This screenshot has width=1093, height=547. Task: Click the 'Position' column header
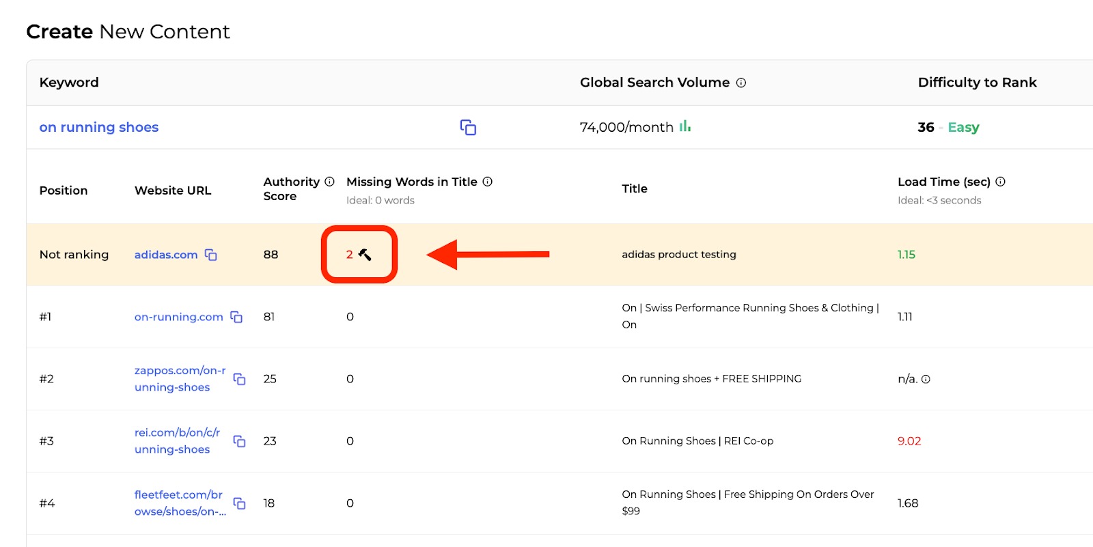[64, 191]
